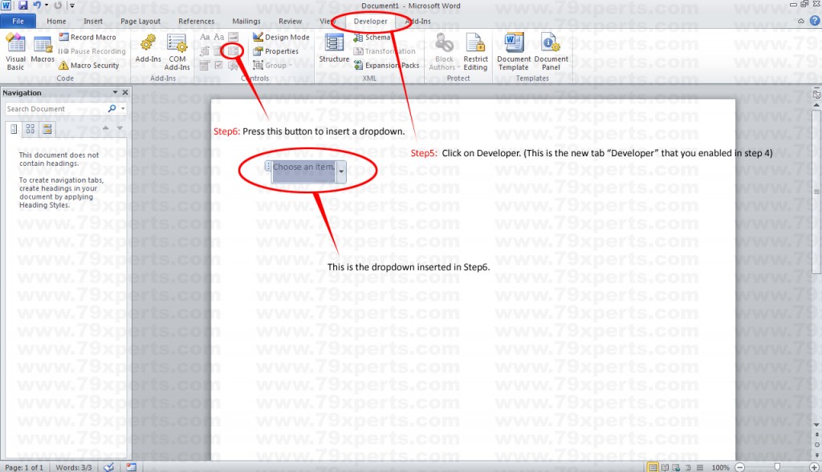The height and width of the screenshot is (472, 822).
Task: Open Undo history dropdown arrow
Action: click(x=46, y=6)
